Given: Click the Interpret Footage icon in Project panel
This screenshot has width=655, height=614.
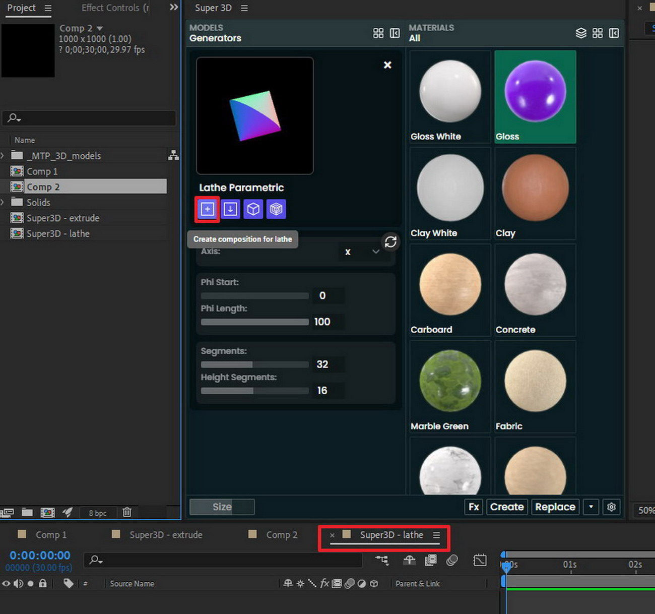Looking at the screenshot, I should pos(7,513).
